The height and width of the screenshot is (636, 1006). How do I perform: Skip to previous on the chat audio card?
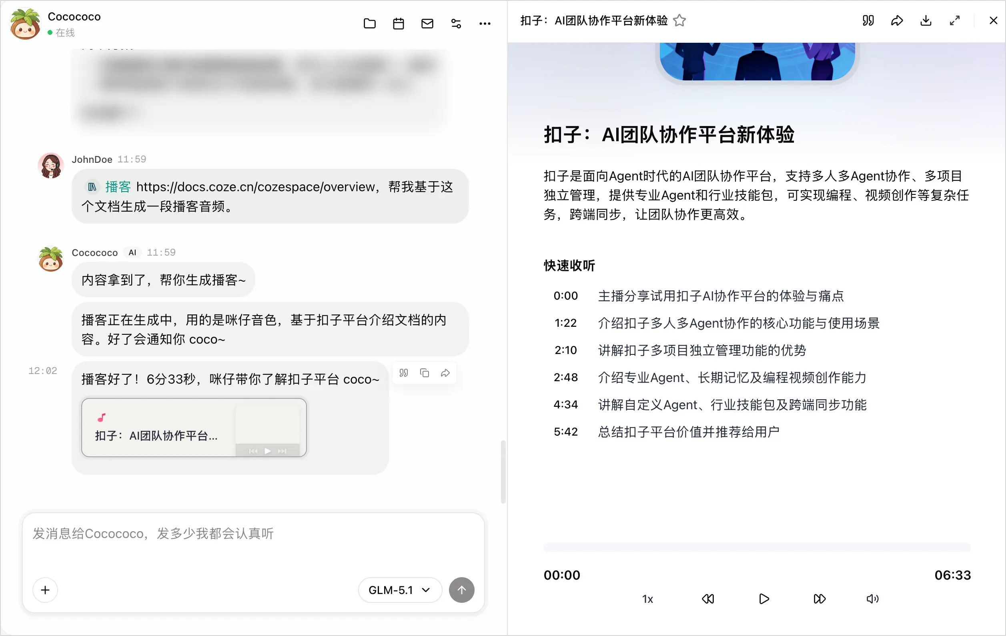tap(253, 451)
